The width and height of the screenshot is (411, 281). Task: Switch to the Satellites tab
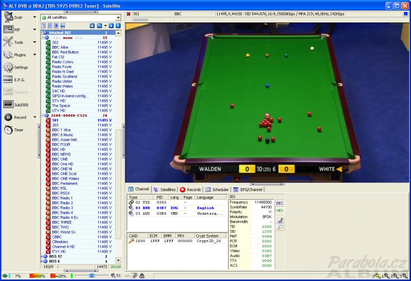point(164,189)
